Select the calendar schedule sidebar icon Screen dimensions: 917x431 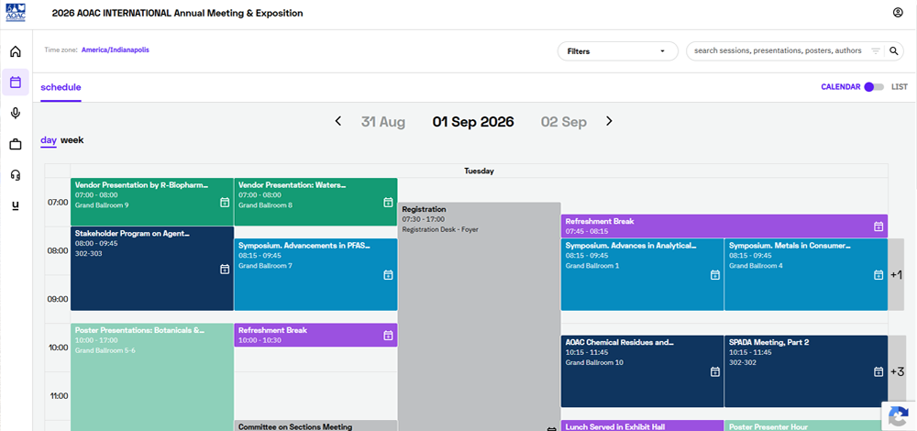(16, 82)
